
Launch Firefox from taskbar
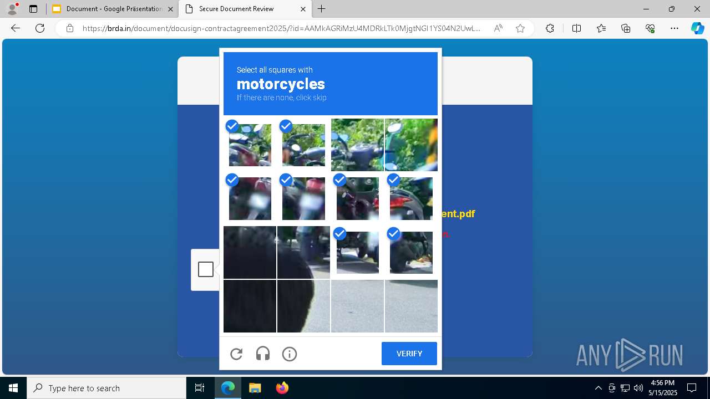click(x=282, y=388)
